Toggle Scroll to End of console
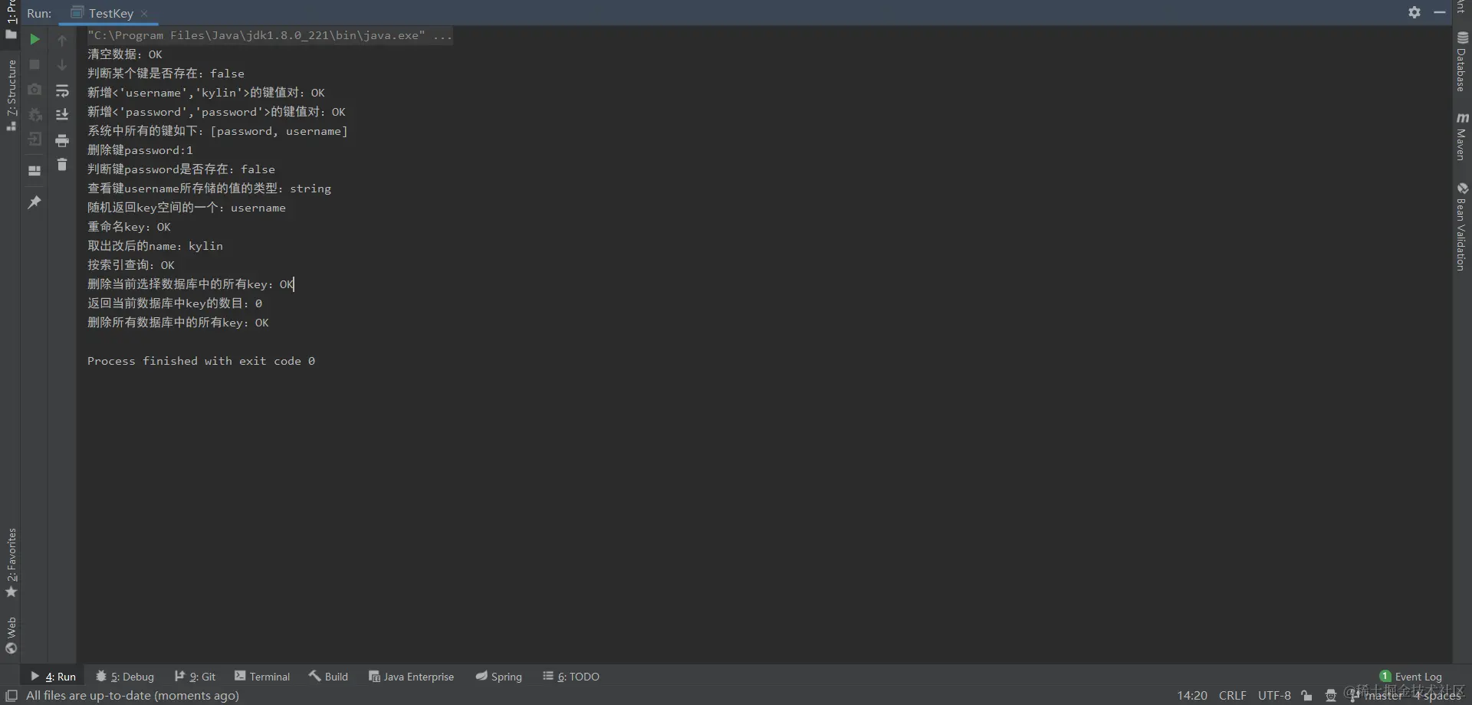The height and width of the screenshot is (705, 1472). point(62,115)
